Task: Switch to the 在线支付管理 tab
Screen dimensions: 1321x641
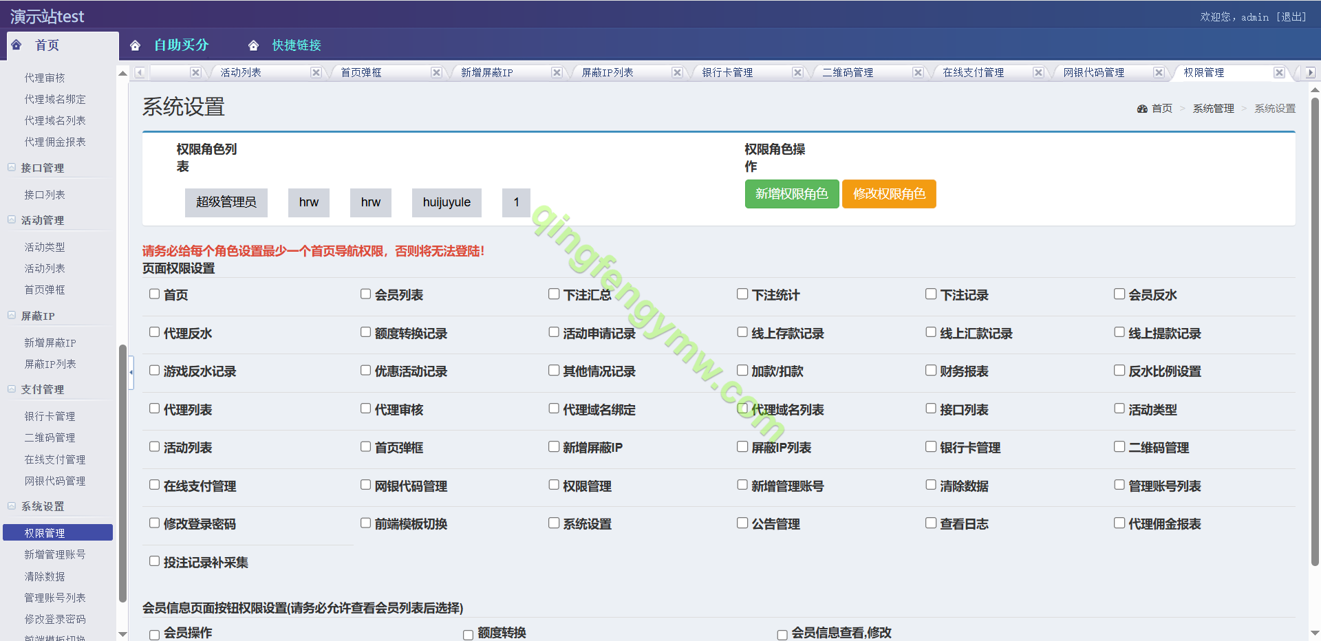Action: 973,72
